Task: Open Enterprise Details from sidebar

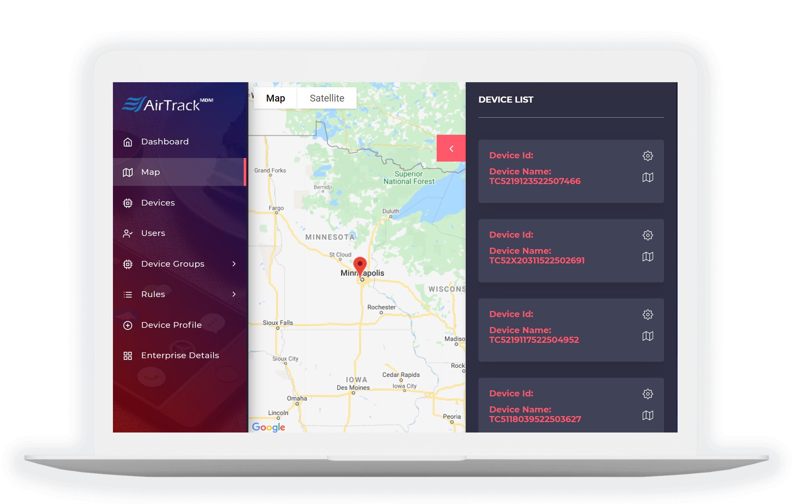Action: click(x=179, y=355)
